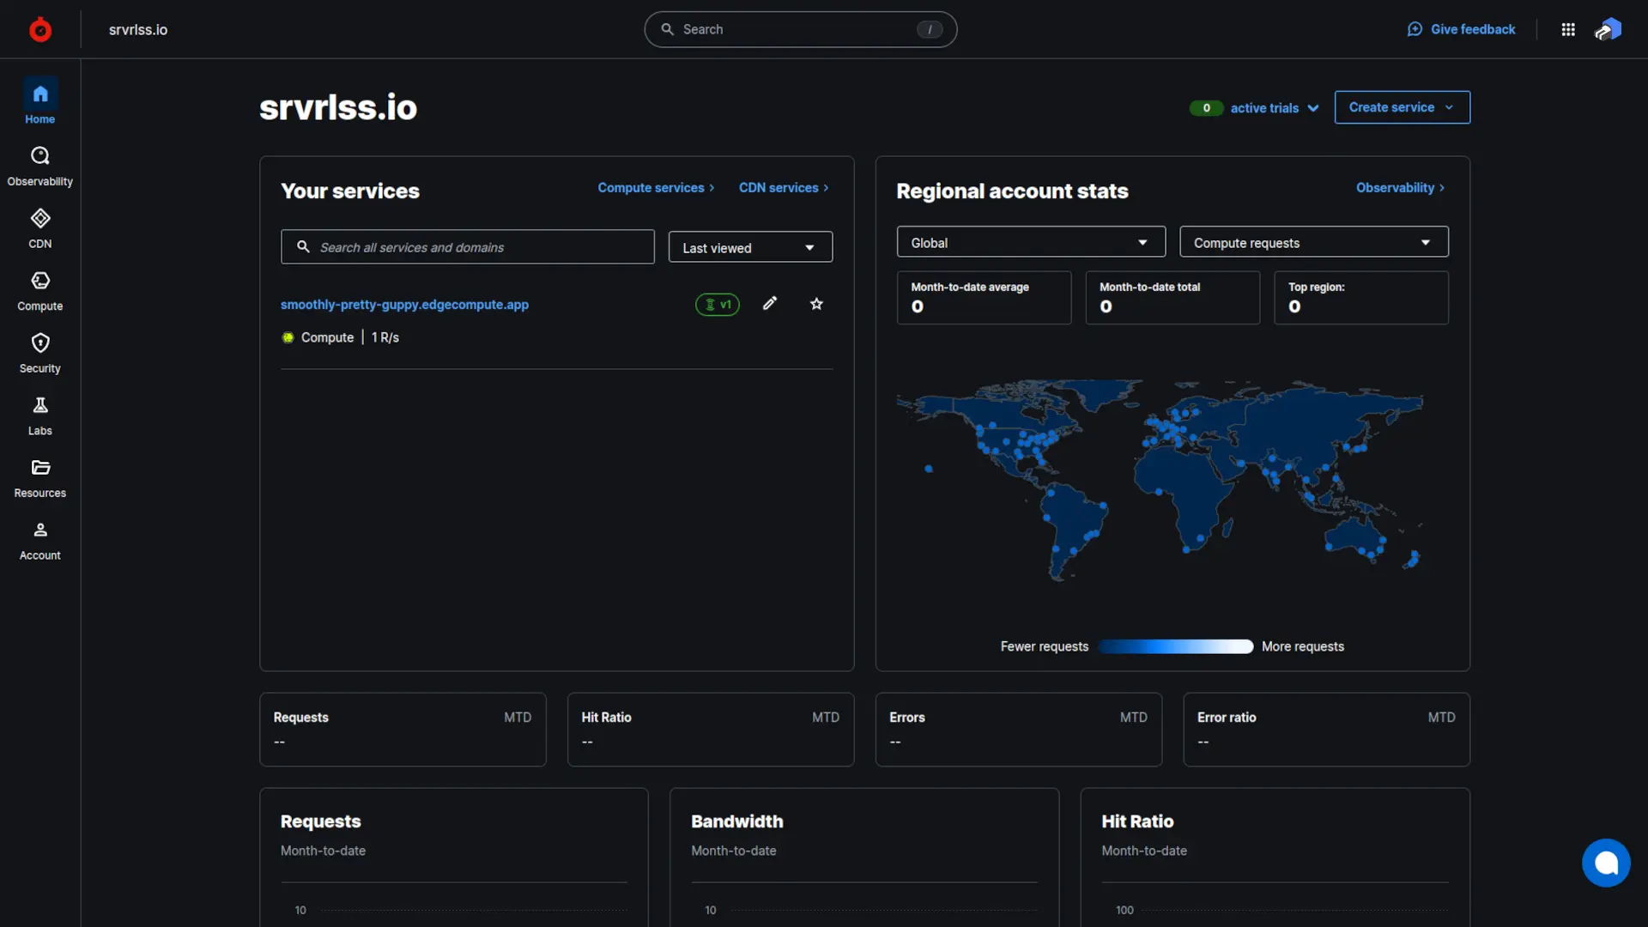Open the Create service dropdown button
Image resolution: width=1648 pixels, height=927 pixels.
(1402, 107)
